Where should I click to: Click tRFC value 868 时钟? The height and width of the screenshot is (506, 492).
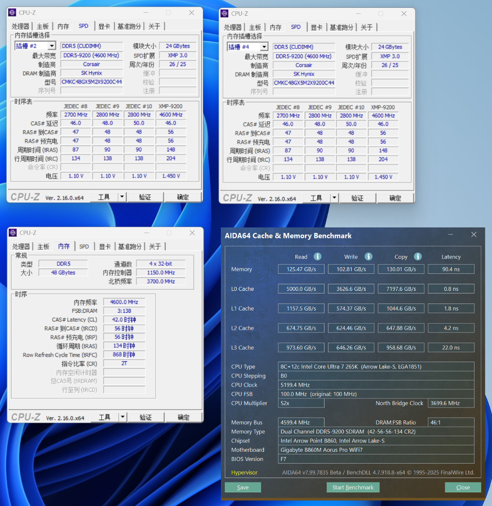click(124, 354)
